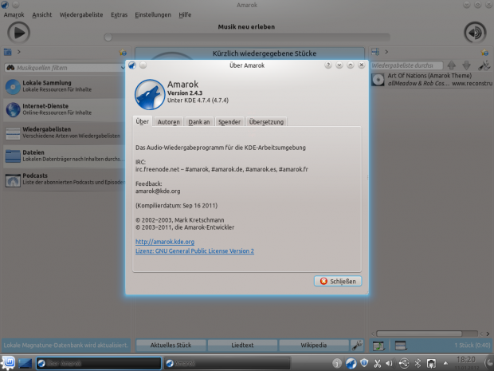Open the GNU General Public License link

click(x=194, y=251)
